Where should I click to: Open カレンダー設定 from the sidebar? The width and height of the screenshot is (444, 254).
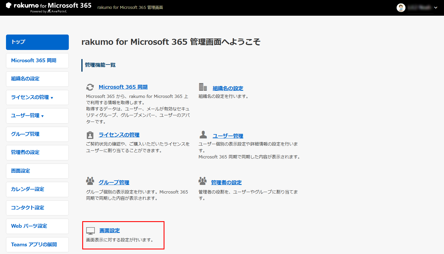[37, 190]
